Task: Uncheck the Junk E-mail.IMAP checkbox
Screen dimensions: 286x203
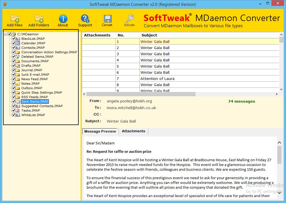Action: click(13, 75)
